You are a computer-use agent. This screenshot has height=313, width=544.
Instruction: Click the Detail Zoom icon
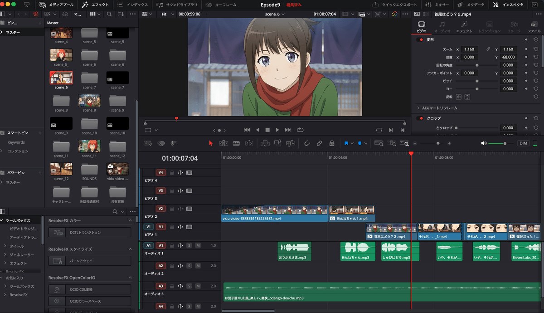tap(392, 143)
